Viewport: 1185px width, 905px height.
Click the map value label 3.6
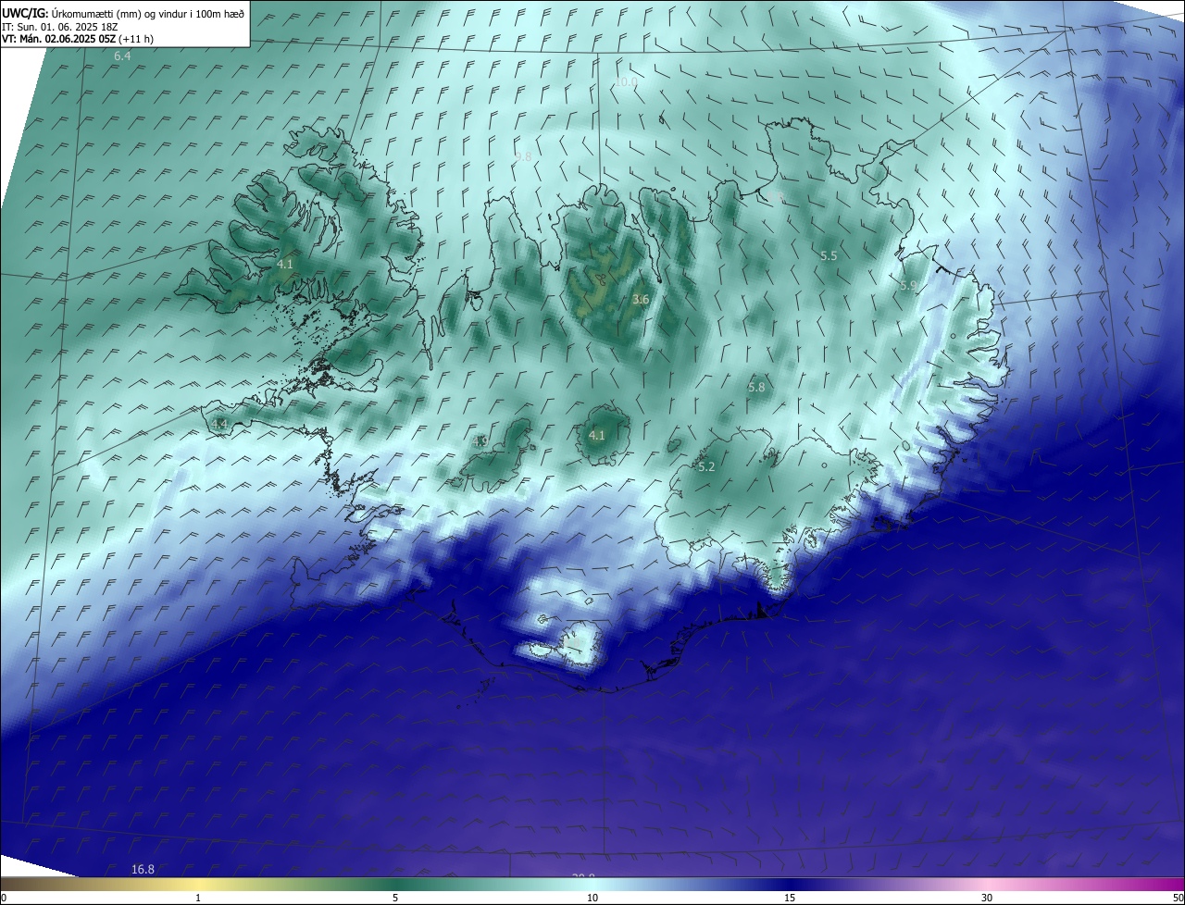pos(641,299)
